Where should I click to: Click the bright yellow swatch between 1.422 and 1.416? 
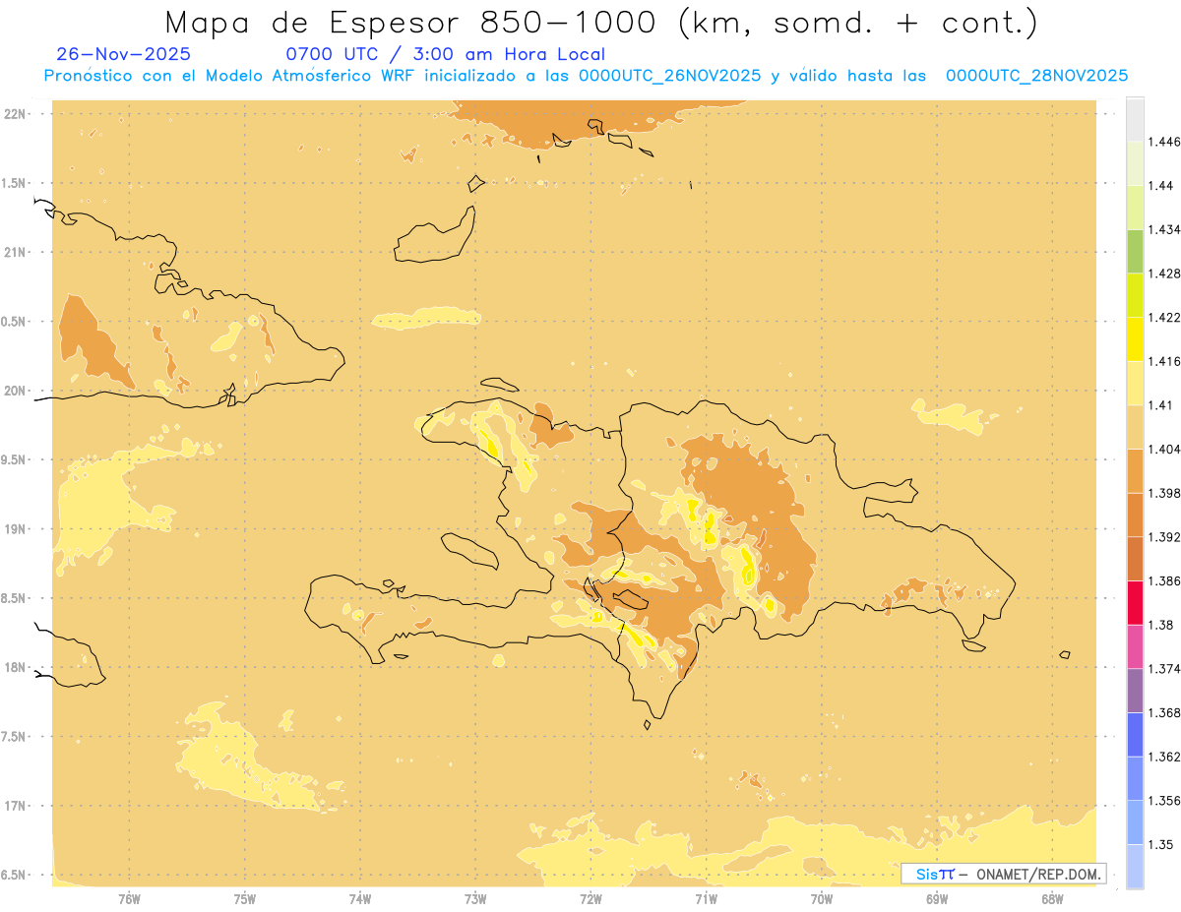[1135, 339]
